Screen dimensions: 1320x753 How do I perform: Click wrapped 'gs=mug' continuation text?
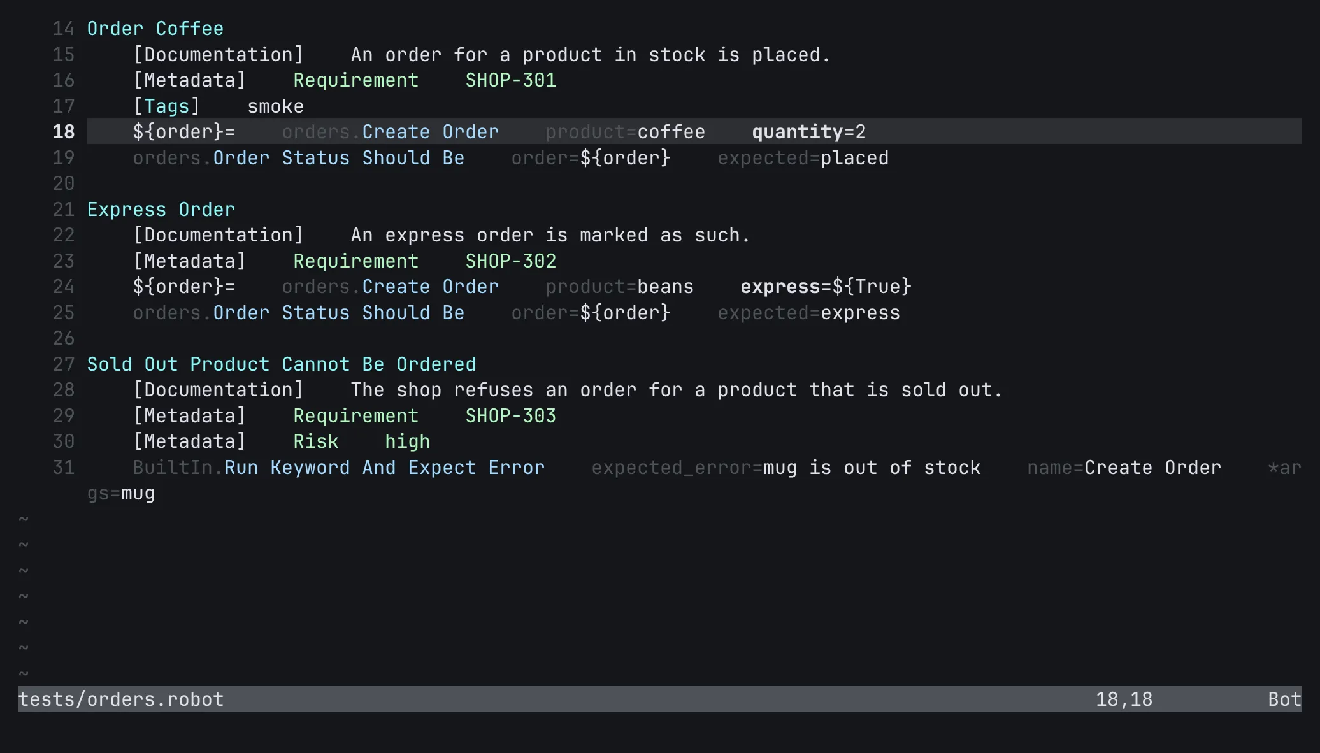tap(120, 494)
